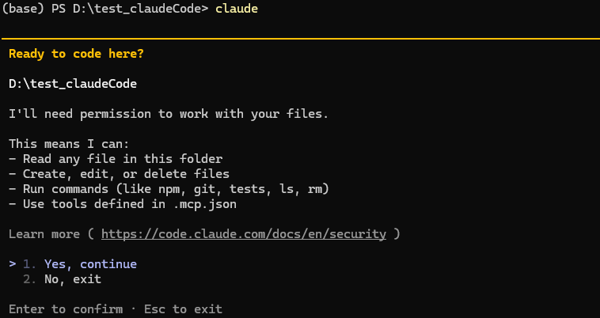Open the code.claude.com security docs link
Viewport: 600px width, 318px height.
point(244,234)
